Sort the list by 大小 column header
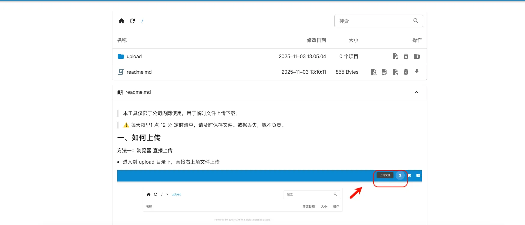This screenshot has width=525, height=225. (x=353, y=40)
